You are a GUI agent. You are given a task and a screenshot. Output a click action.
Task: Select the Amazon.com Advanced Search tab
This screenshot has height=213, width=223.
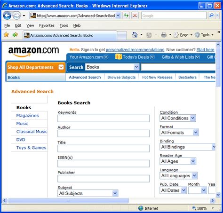point(70,35)
